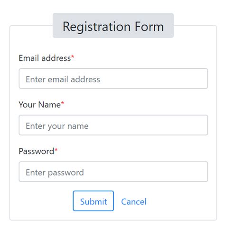Cancel the registration form
Screen dimensions: 225x231
point(134,202)
